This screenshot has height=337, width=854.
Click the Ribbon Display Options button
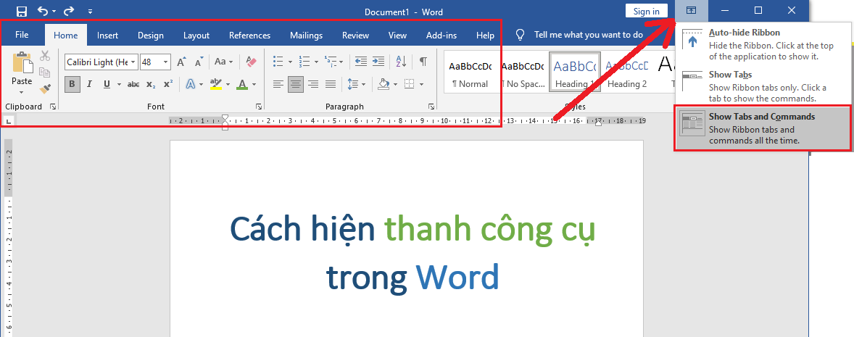tap(691, 10)
